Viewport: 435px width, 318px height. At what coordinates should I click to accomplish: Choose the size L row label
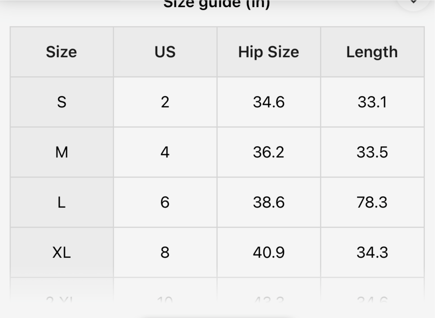coord(61,202)
